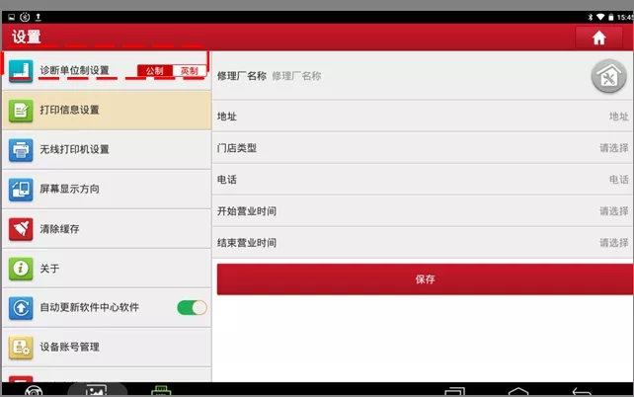Screen dimensions: 634x397
Task: Click the wireless printer icon
Action: coord(21,150)
